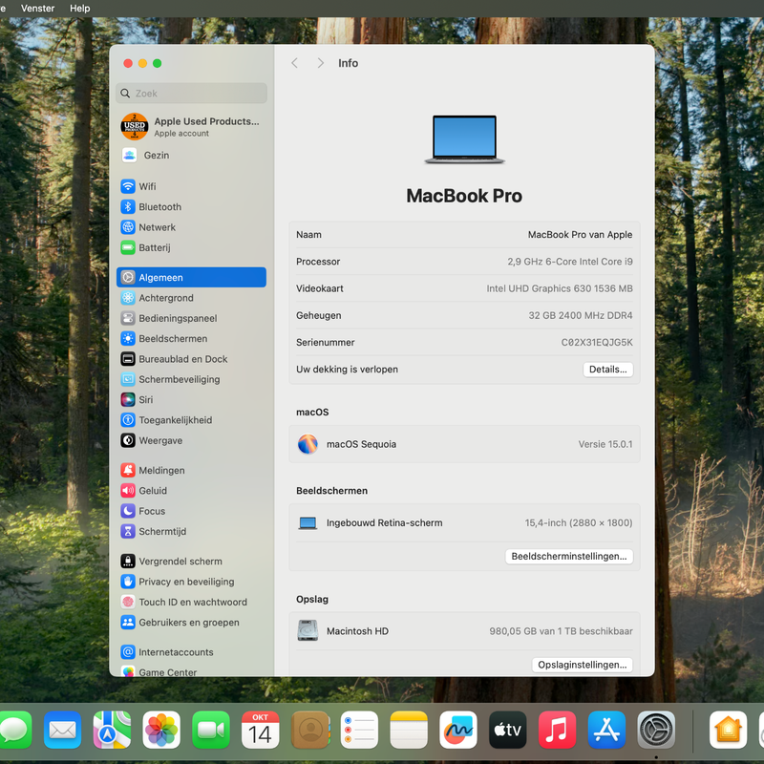
Task: Open the Apple TV app in Dock
Action: [508, 730]
